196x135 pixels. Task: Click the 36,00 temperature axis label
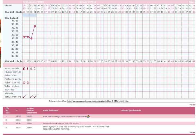[15, 56]
